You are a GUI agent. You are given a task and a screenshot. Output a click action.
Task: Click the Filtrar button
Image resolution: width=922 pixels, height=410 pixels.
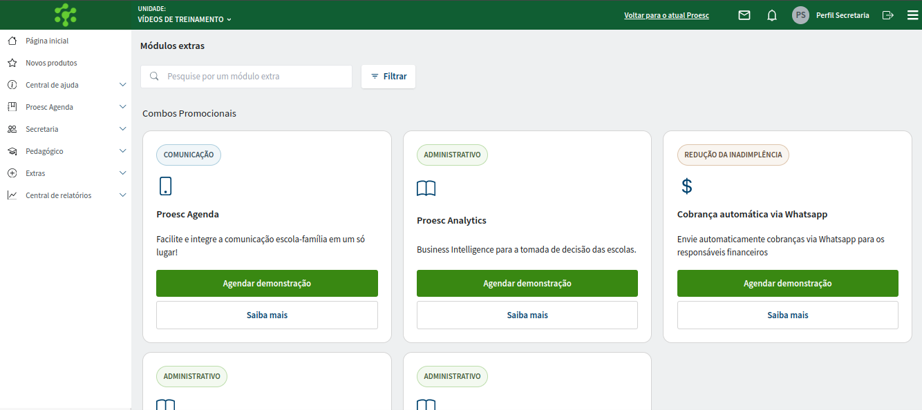click(388, 77)
